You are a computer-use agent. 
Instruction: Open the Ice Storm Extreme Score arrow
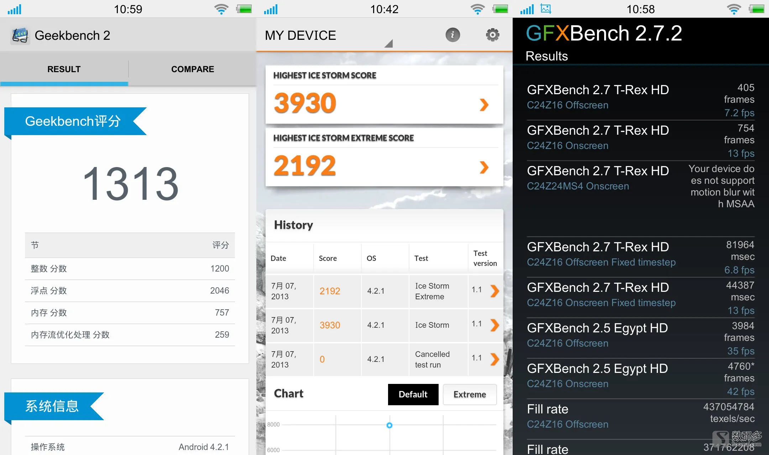pyautogui.click(x=484, y=167)
